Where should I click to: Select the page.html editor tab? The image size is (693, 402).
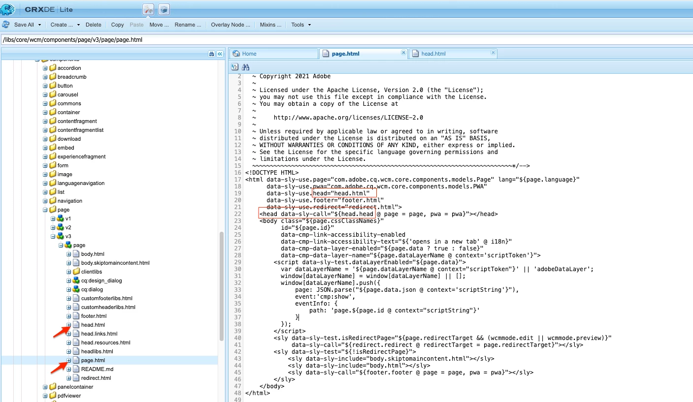tap(363, 54)
